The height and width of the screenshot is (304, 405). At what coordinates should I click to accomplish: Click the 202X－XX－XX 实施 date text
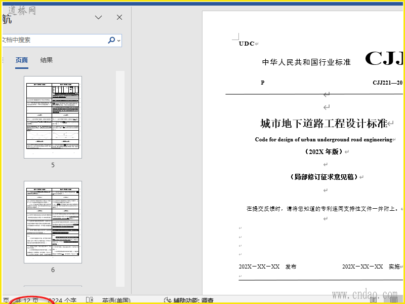point(371,267)
